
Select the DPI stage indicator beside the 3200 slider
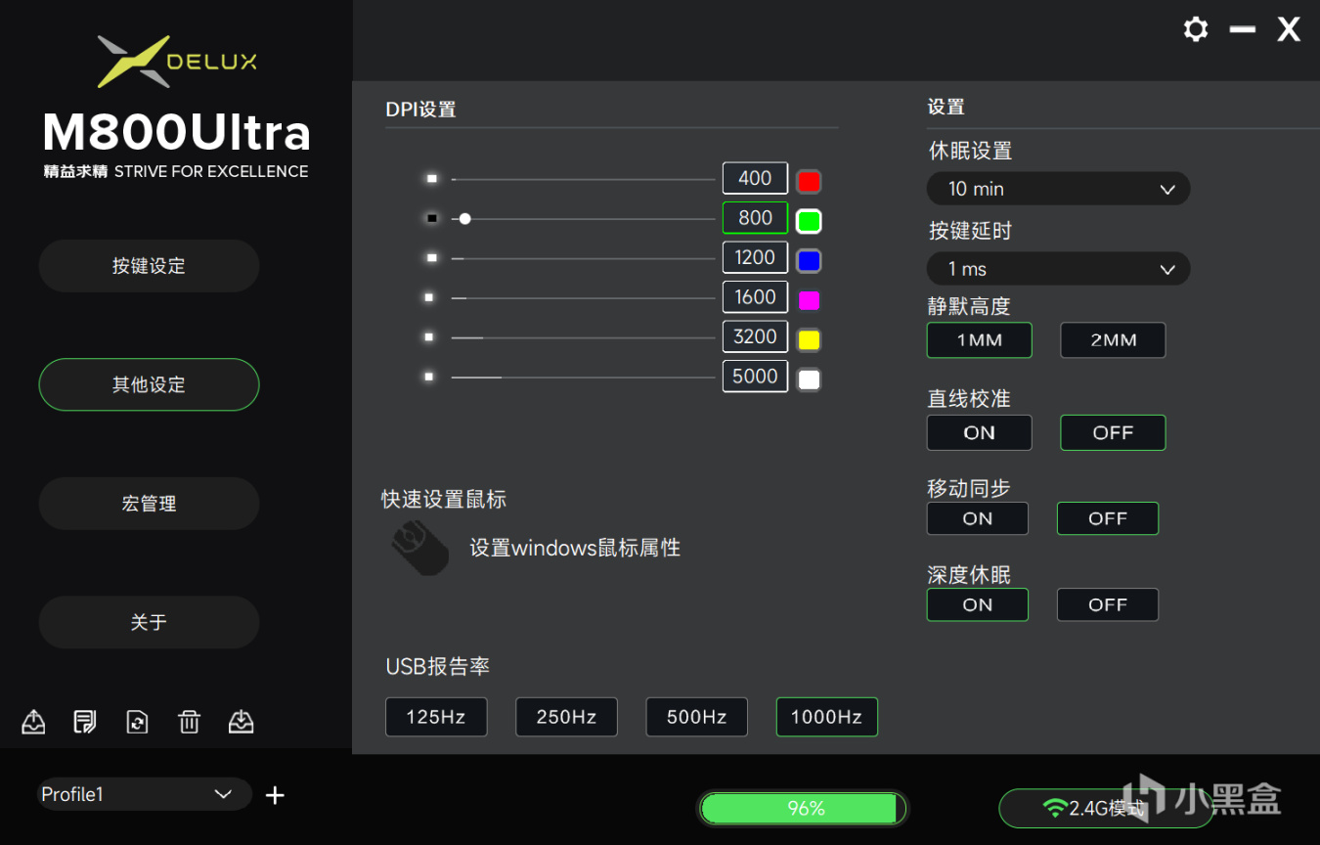coord(429,337)
